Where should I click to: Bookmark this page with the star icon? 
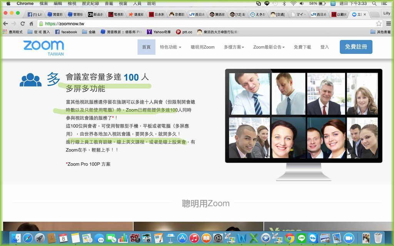tap(379, 23)
